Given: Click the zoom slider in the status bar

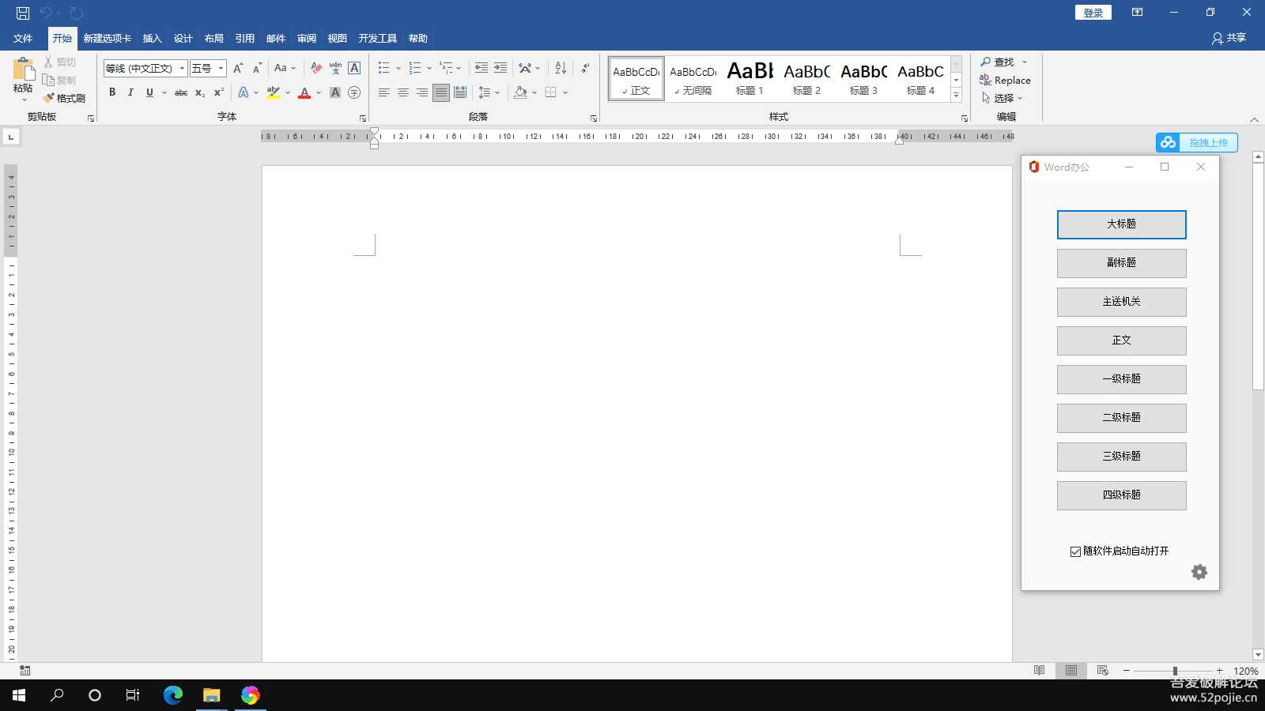Looking at the screenshot, I should [x=1175, y=671].
